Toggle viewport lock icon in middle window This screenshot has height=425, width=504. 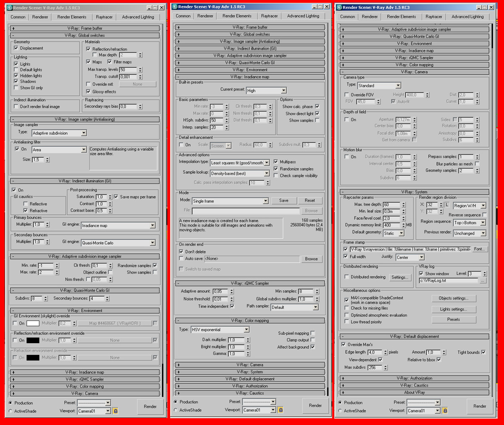point(281,410)
